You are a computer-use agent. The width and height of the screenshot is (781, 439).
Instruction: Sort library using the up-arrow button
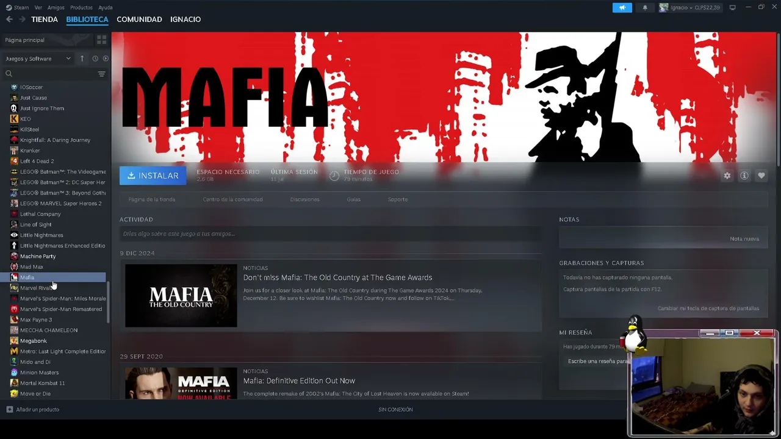tap(82, 59)
